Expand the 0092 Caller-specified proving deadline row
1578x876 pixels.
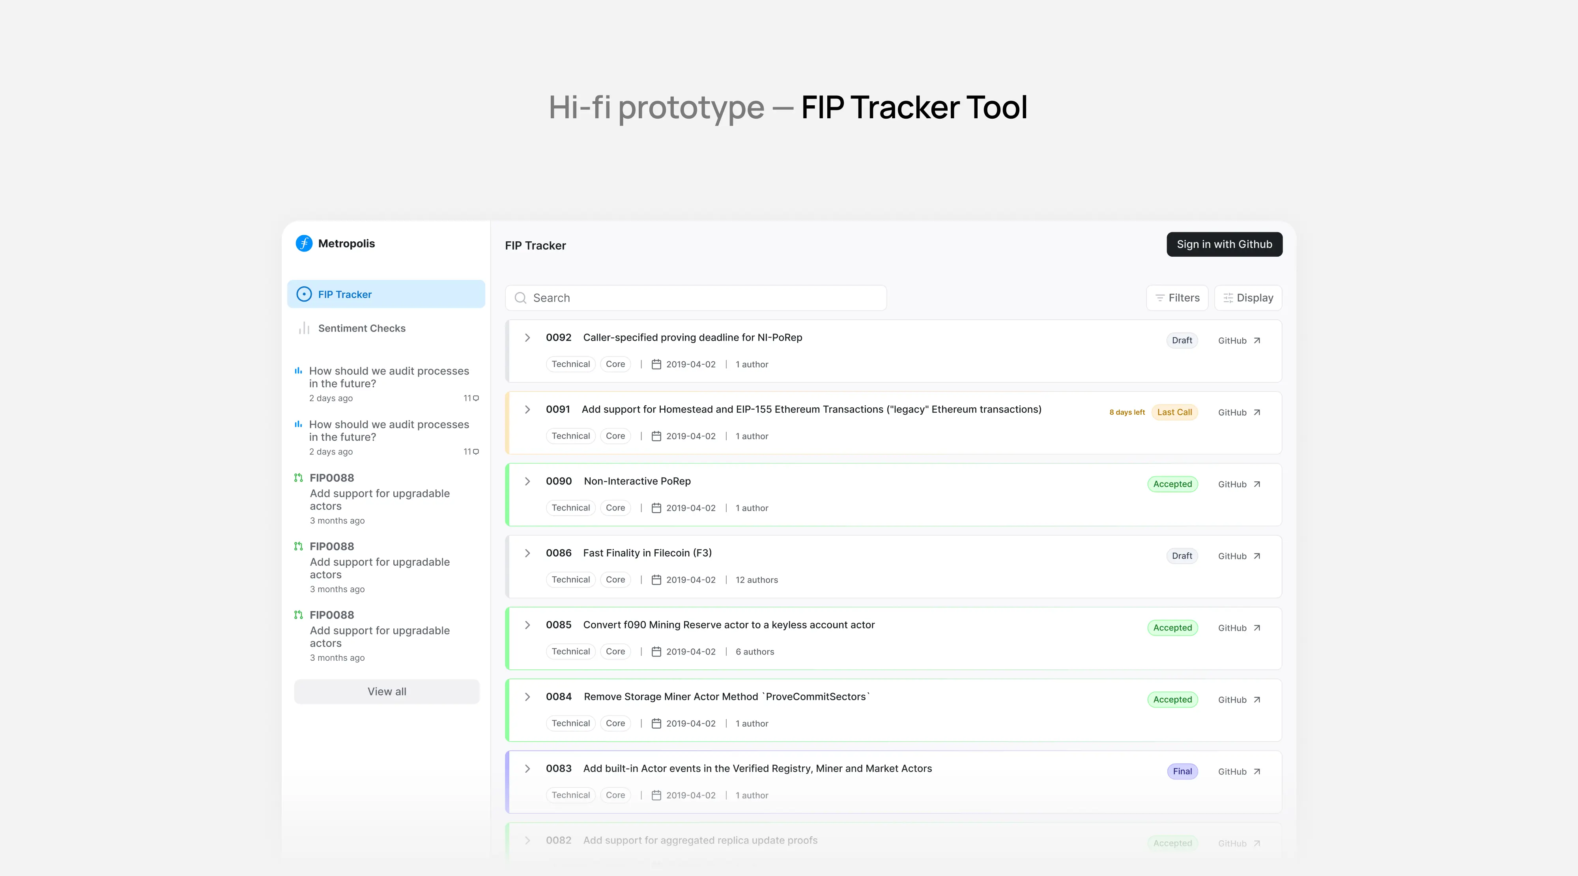pyautogui.click(x=527, y=337)
